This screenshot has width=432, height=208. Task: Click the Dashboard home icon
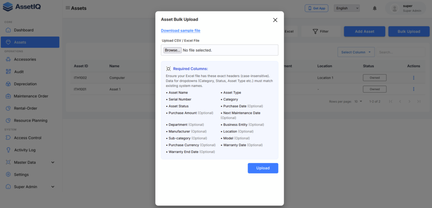point(8,30)
